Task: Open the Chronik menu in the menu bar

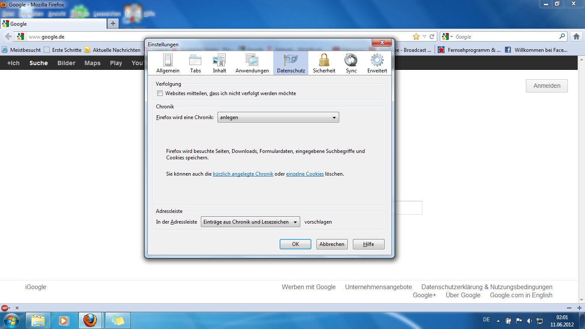Action: pyautogui.click(x=80, y=14)
